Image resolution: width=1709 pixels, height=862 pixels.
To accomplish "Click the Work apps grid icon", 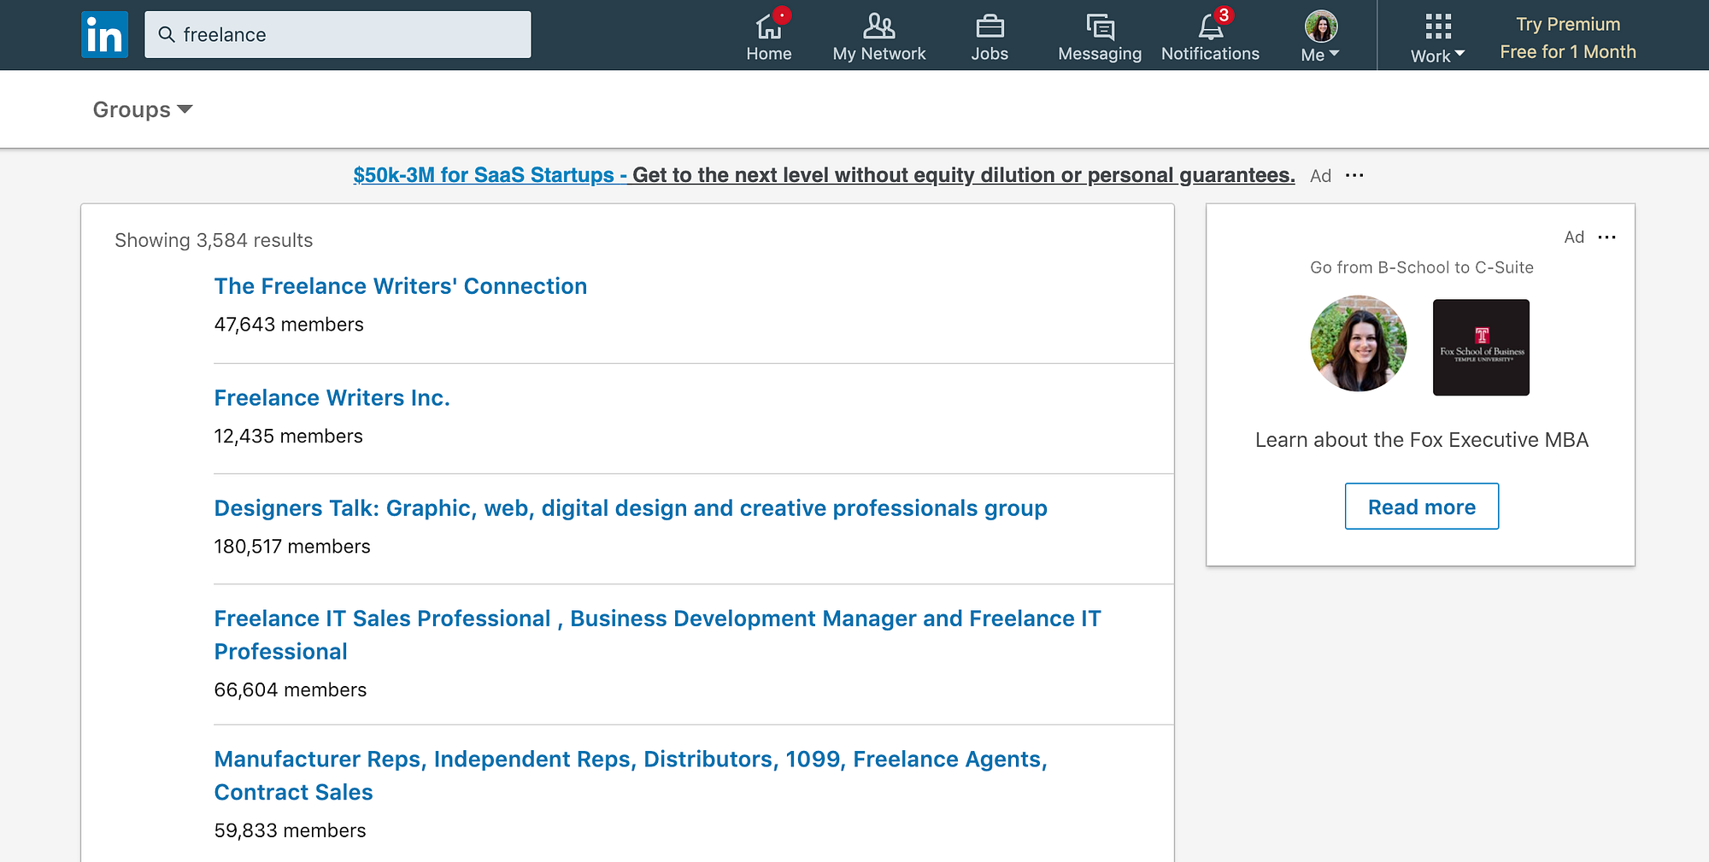I will pos(1437,26).
